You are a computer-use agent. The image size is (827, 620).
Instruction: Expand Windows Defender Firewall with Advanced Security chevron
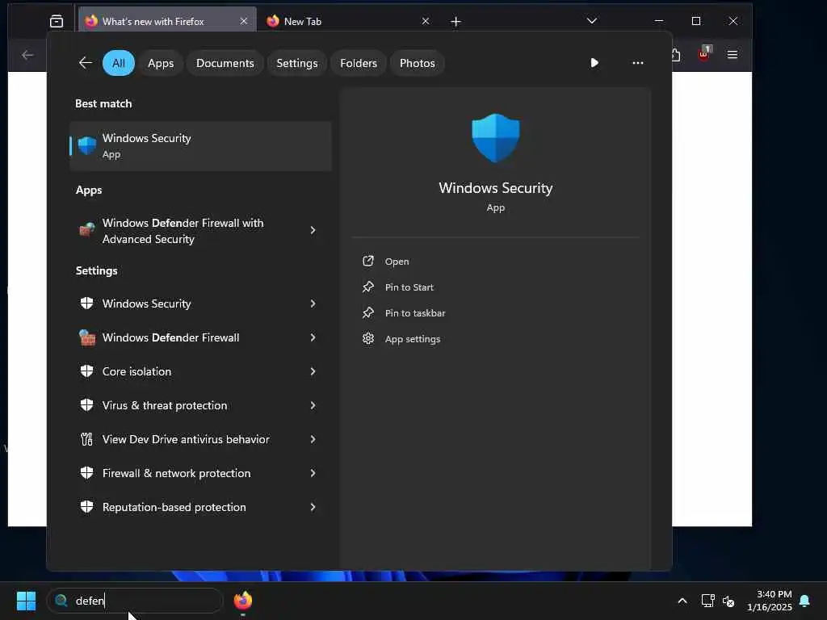point(313,230)
